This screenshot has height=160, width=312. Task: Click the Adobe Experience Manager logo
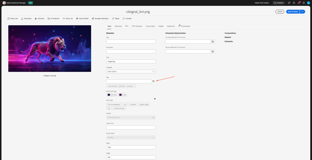[4, 3]
